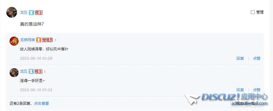Like 龙族网络's comment with 点赞
Screen dimensions: 273x111
point(257,58)
